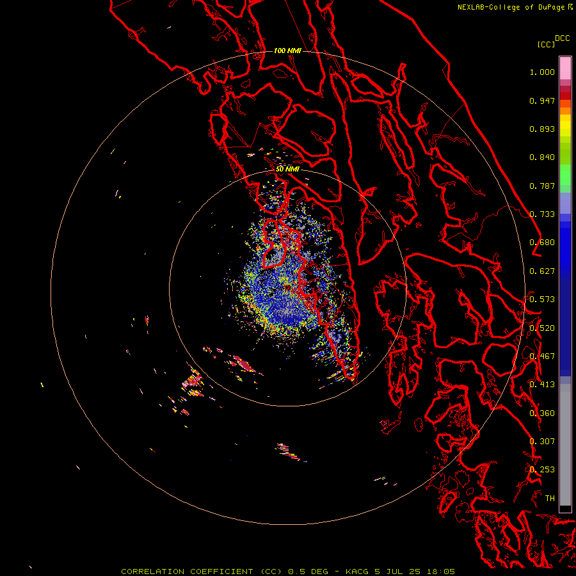Select the 0.680 color scale value
The width and height of the screenshot is (576, 576).
542,243
